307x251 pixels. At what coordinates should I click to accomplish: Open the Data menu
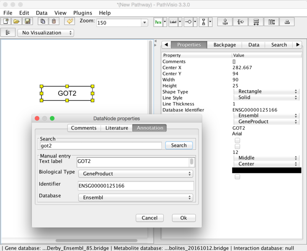pos(42,13)
